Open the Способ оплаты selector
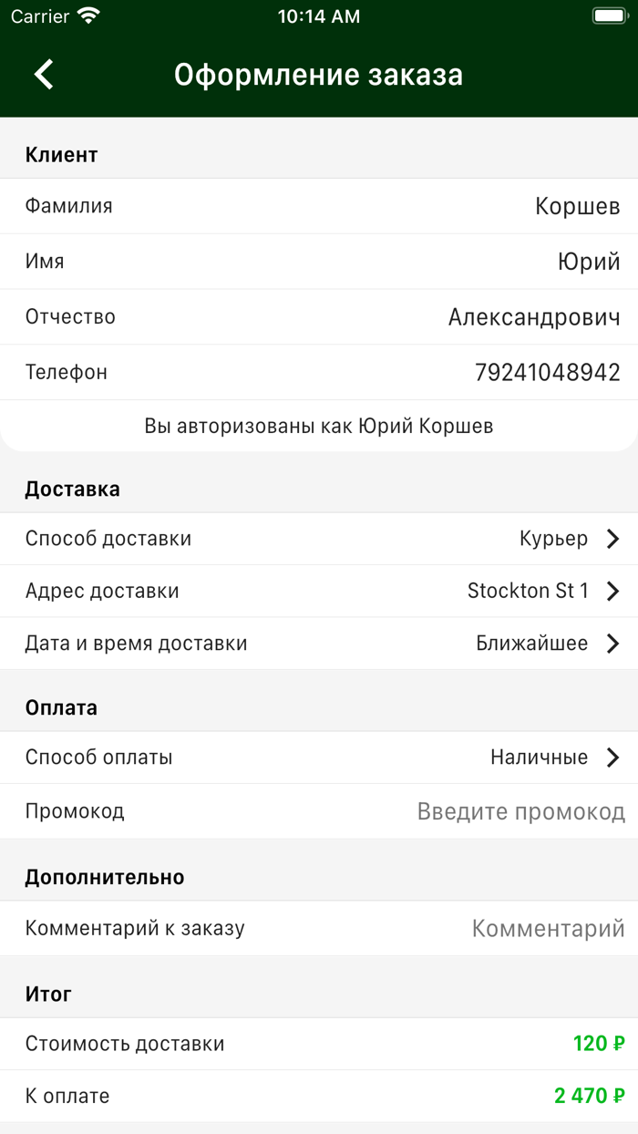638x1134 pixels. coord(319,757)
